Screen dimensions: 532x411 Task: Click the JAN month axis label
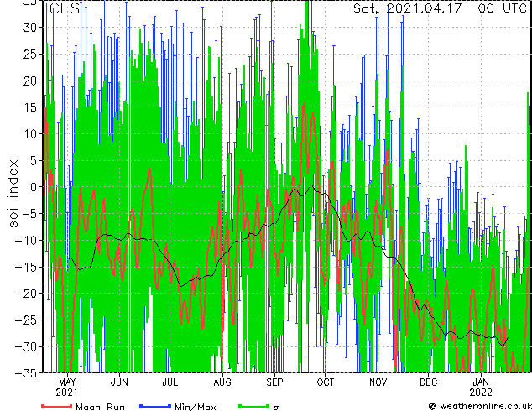(x=481, y=382)
